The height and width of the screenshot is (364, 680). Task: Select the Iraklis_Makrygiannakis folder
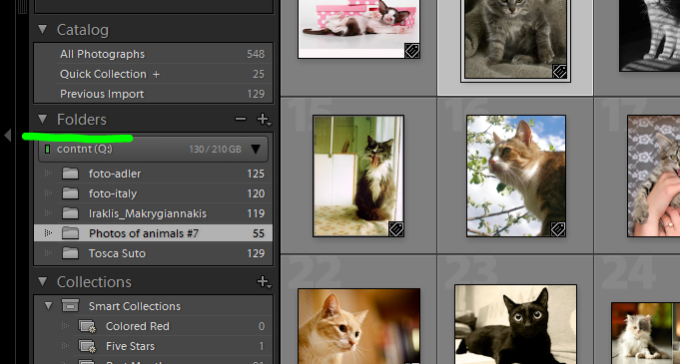coord(153,213)
